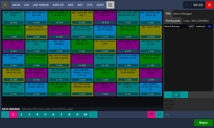Click the Bayar payment button

click(203, 123)
